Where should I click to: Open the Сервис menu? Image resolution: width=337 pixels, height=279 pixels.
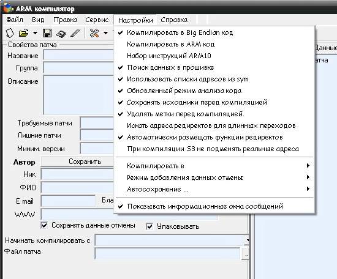tap(97, 20)
